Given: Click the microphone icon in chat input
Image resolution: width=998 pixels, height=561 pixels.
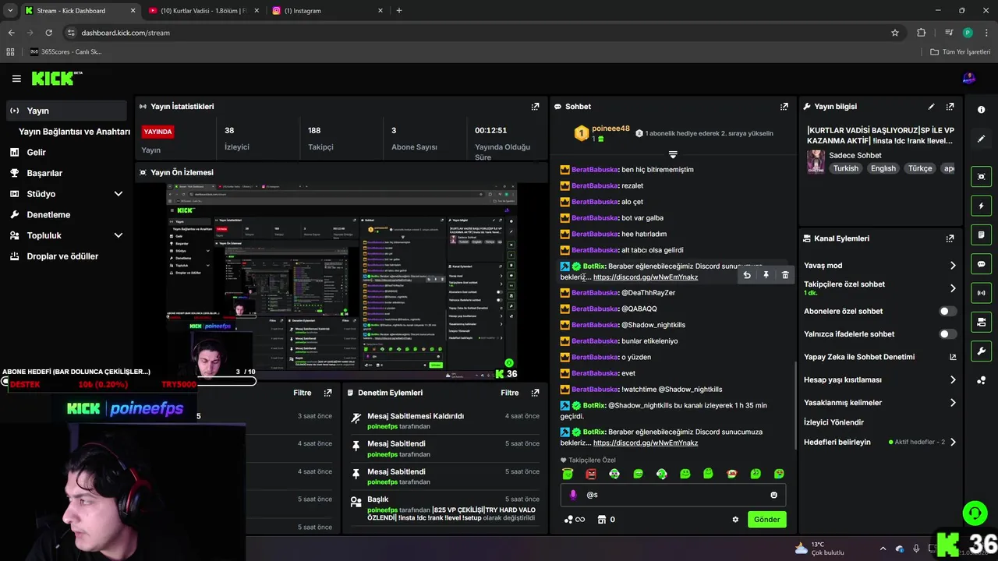Looking at the screenshot, I should point(574,495).
